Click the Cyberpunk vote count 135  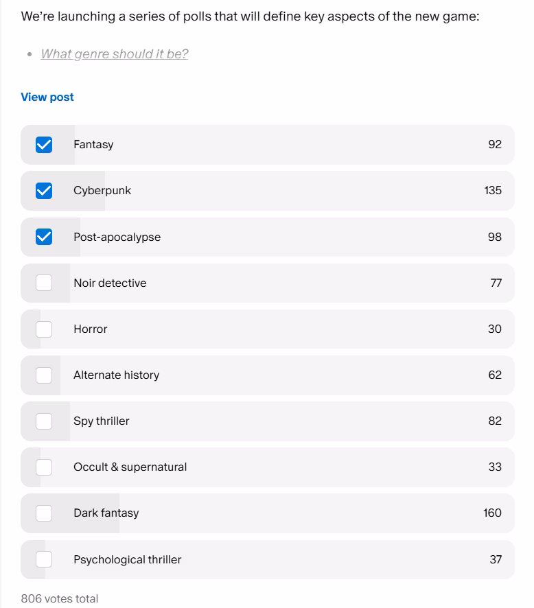492,190
